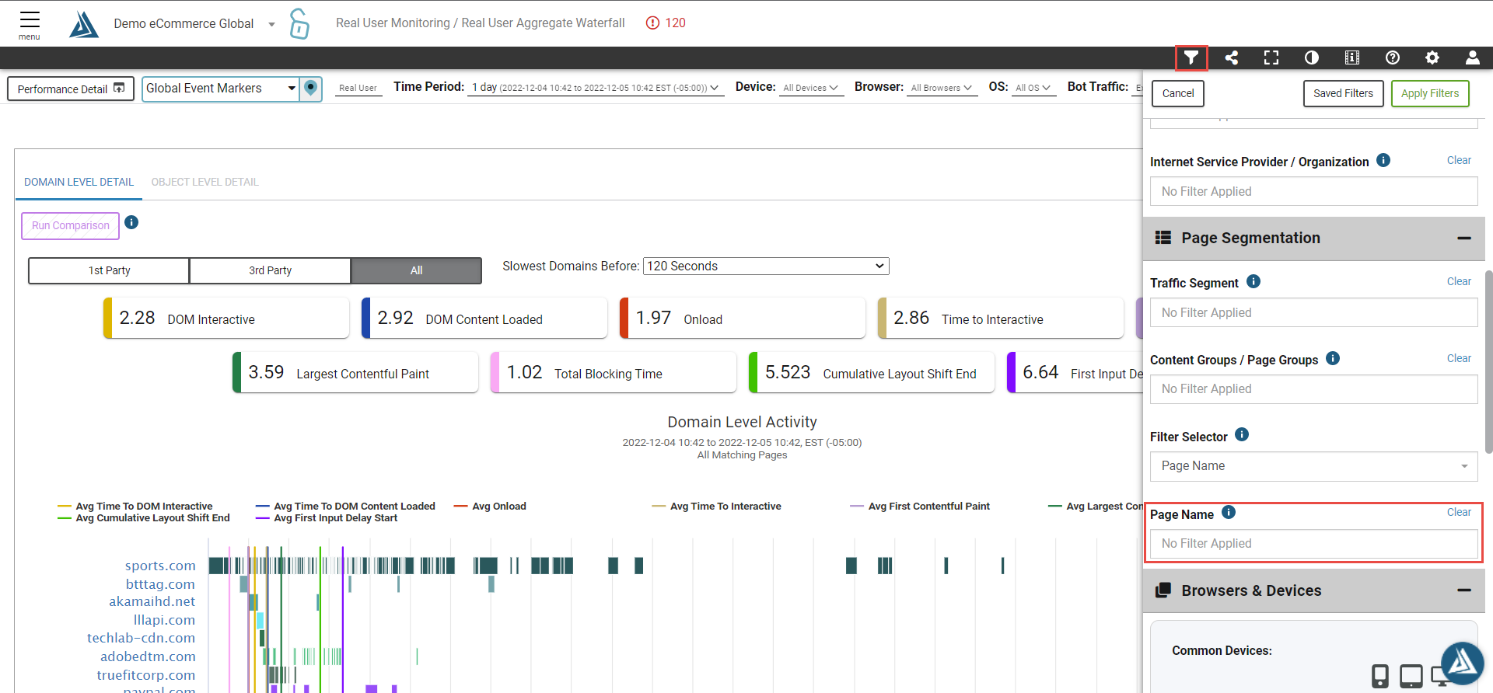Select the mobile phone device icon
1493x693 pixels.
pyautogui.click(x=1380, y=675)
